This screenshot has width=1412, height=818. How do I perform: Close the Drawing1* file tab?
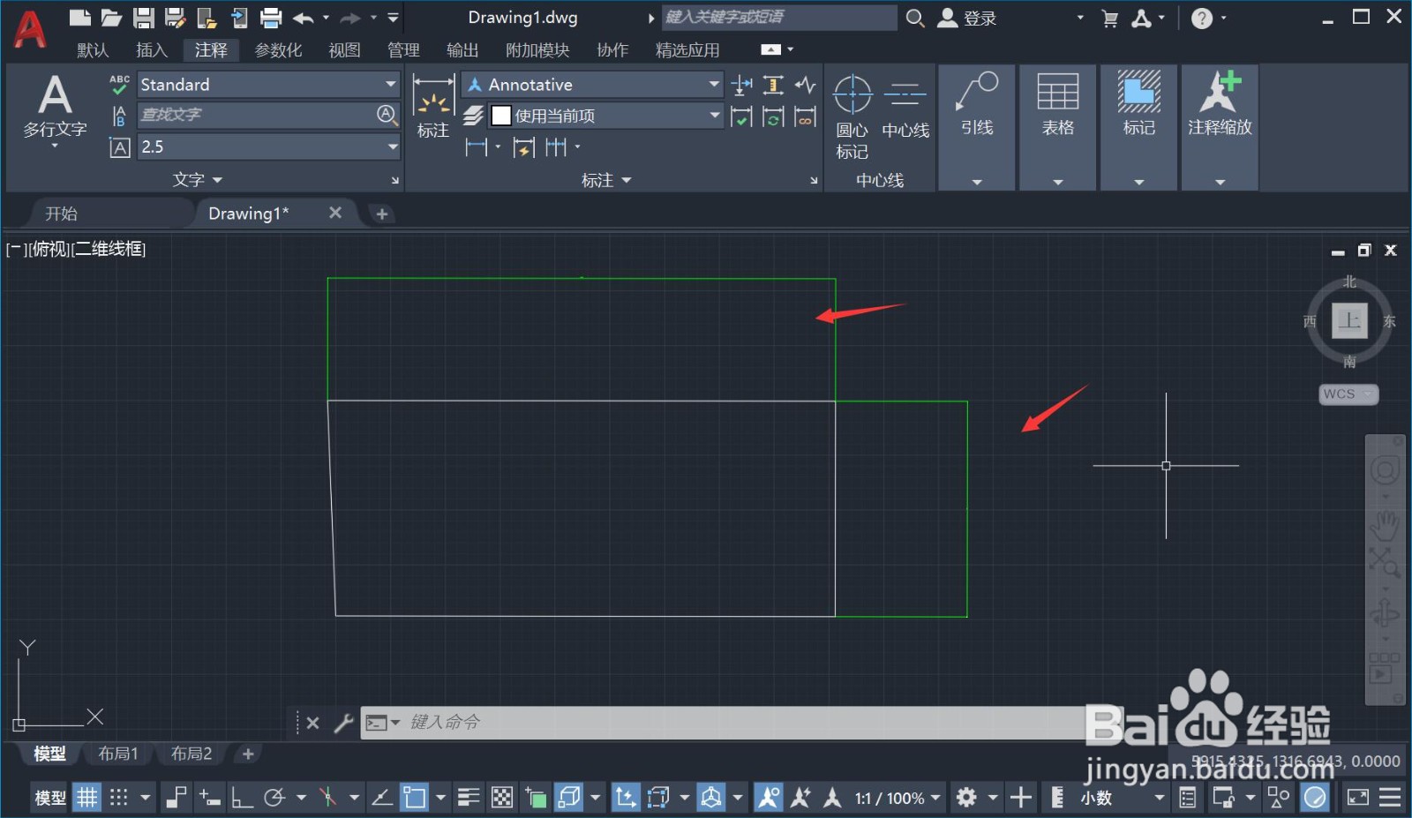(335, 213)
